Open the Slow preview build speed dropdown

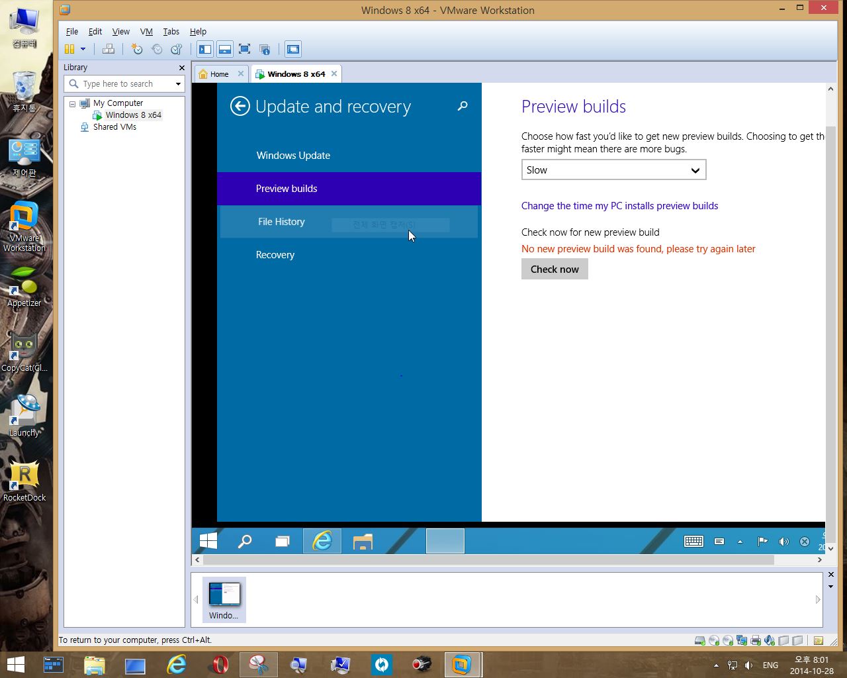(x=614, y=169)
